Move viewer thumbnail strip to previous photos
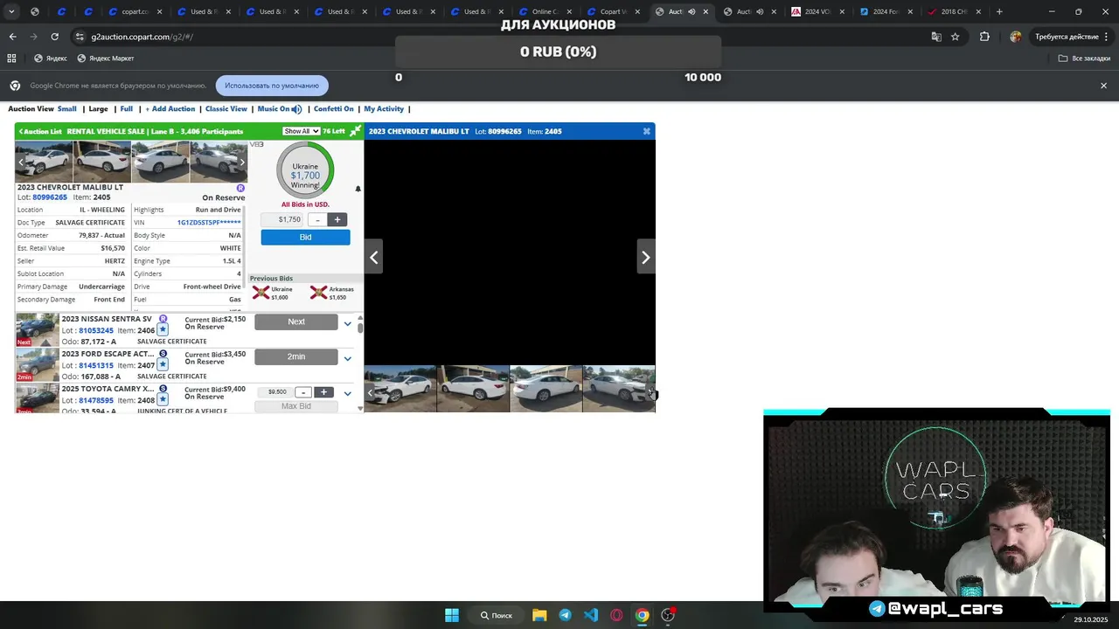Screen dimensions: 1119x629 370,392
